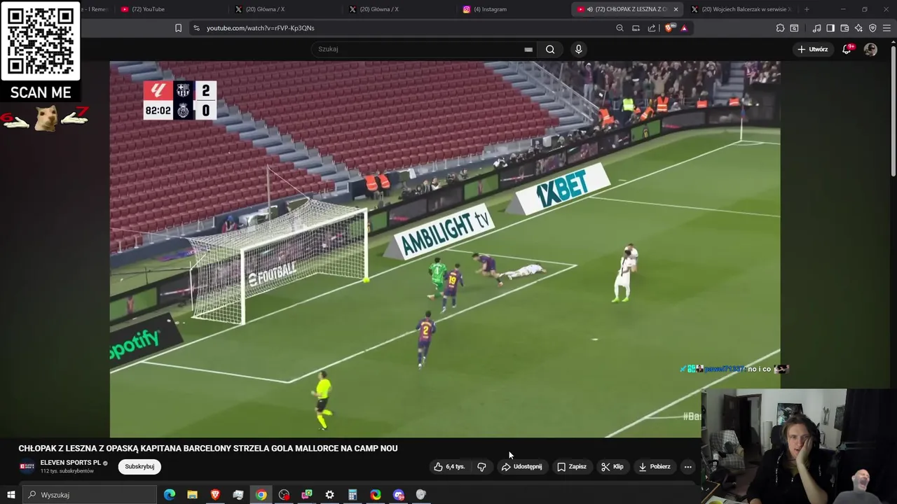
Task: Open the extensions puzzle icon
Action: [780, 28]
